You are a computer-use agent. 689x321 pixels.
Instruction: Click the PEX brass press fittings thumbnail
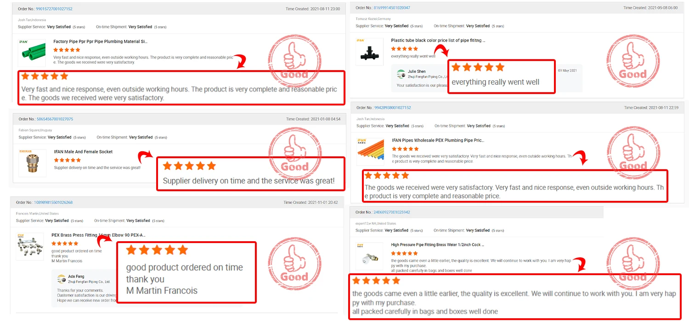[x=30, y=247]
